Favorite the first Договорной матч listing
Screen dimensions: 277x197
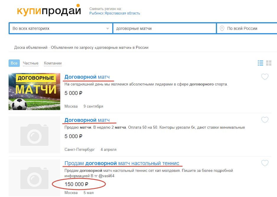265,77
